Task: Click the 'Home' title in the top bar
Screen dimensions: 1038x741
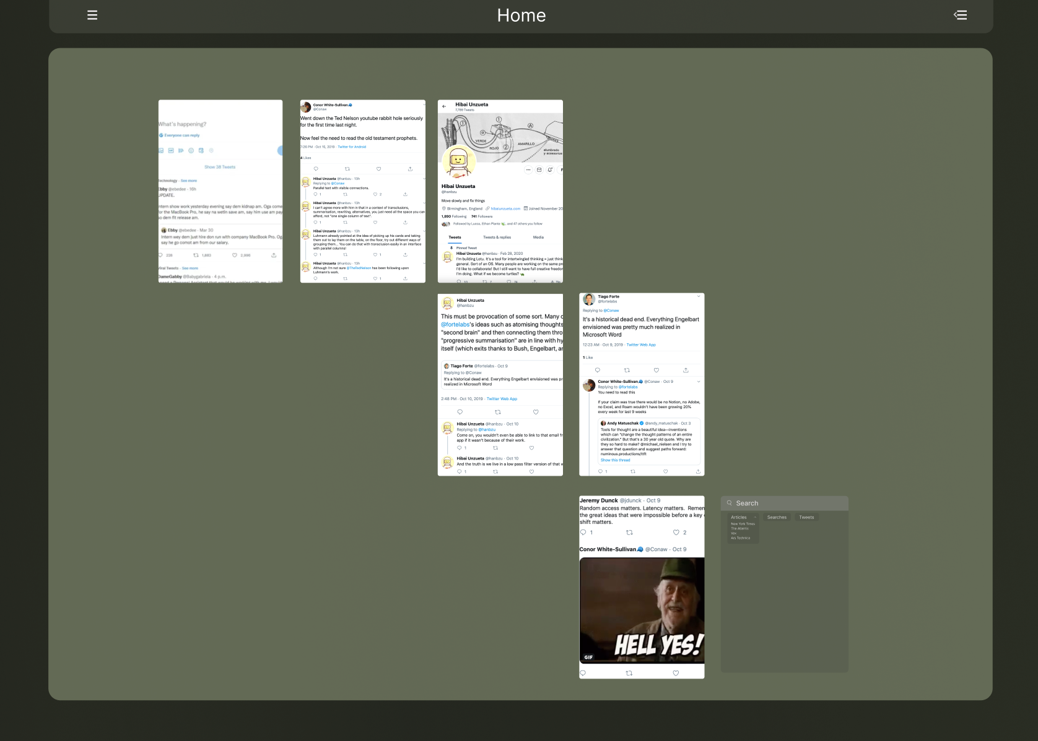Action: point(521,15)
